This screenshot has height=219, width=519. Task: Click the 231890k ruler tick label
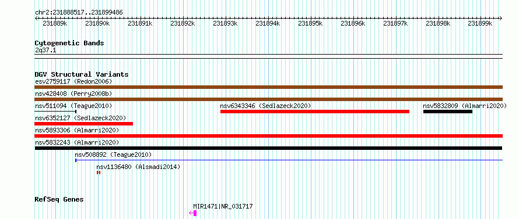[97, 23]
